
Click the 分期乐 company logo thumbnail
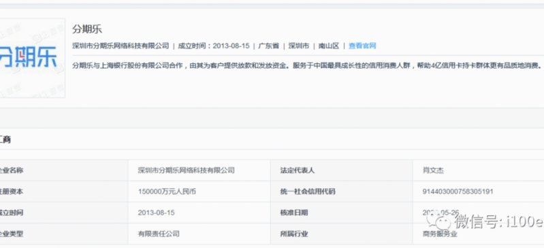[32, 58]
